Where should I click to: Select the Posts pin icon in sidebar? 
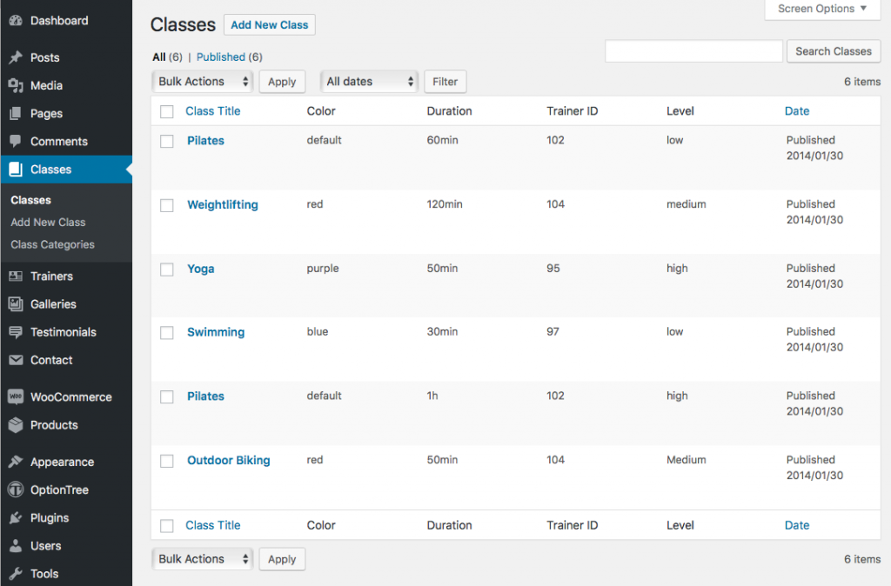[18, 57]
